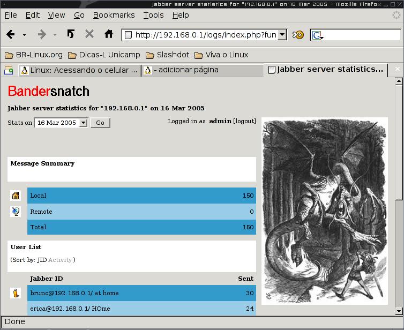
Task: Open the Help menu
Action: [x=181, y=15]
